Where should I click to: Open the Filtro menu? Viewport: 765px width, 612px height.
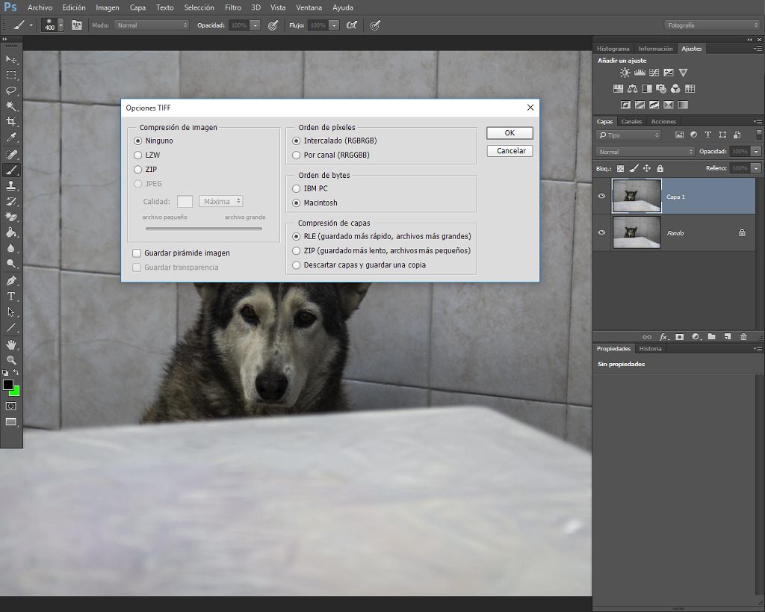click(233, 7)
